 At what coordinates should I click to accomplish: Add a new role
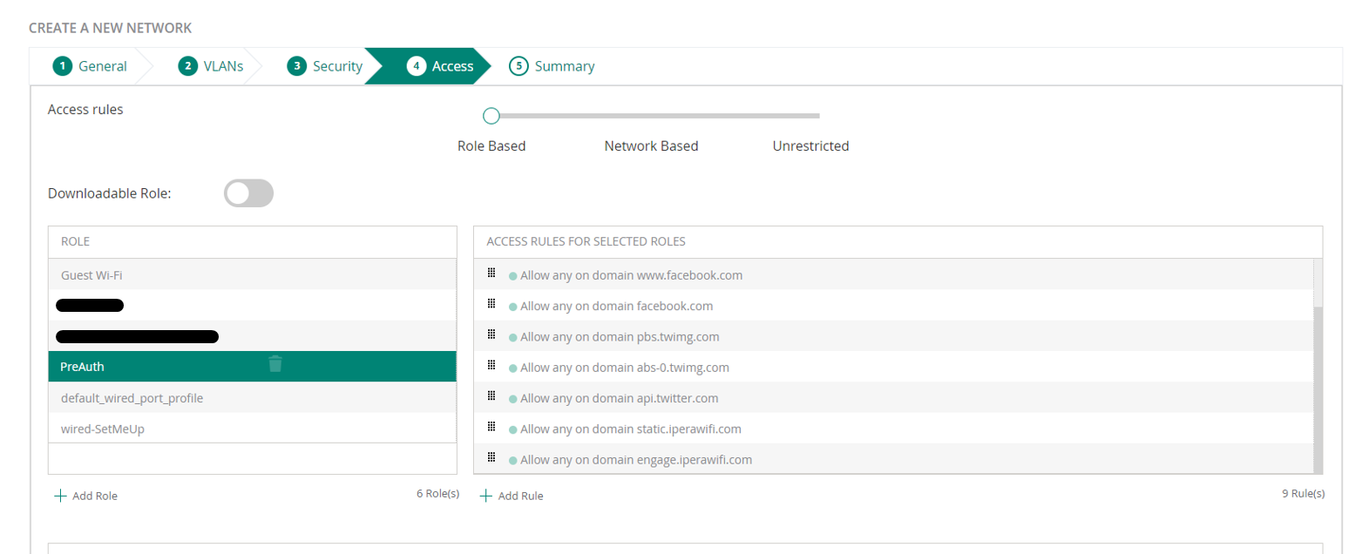(x=85, y=496)
